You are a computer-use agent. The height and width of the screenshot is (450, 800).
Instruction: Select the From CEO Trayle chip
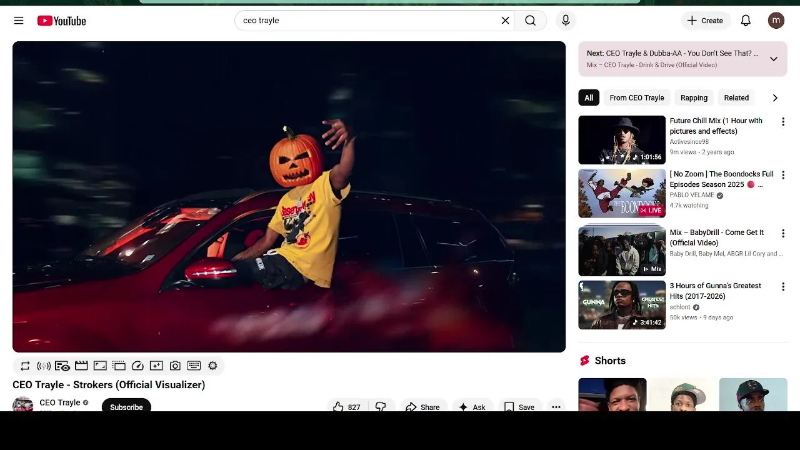coord(637,97)
